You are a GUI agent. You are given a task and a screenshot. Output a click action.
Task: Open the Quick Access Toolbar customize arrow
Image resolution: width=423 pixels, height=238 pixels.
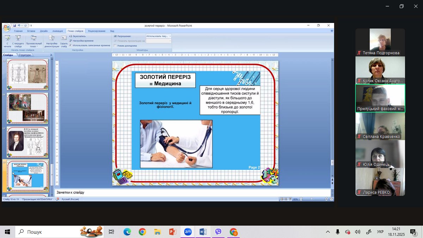click(31, 26)
